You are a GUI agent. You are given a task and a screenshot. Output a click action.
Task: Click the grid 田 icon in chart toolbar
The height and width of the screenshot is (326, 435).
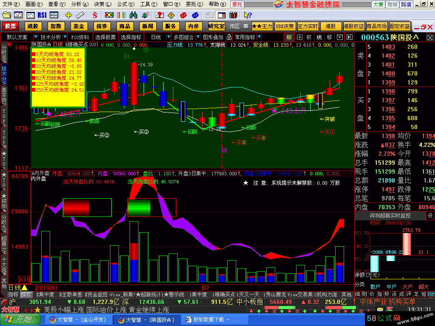299,37
